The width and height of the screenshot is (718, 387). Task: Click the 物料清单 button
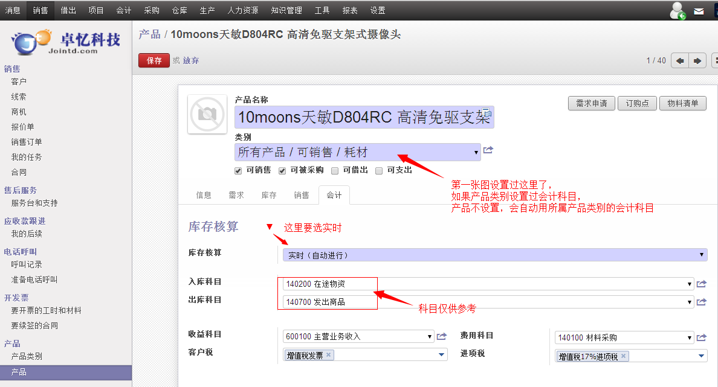(x=683, y=104)
